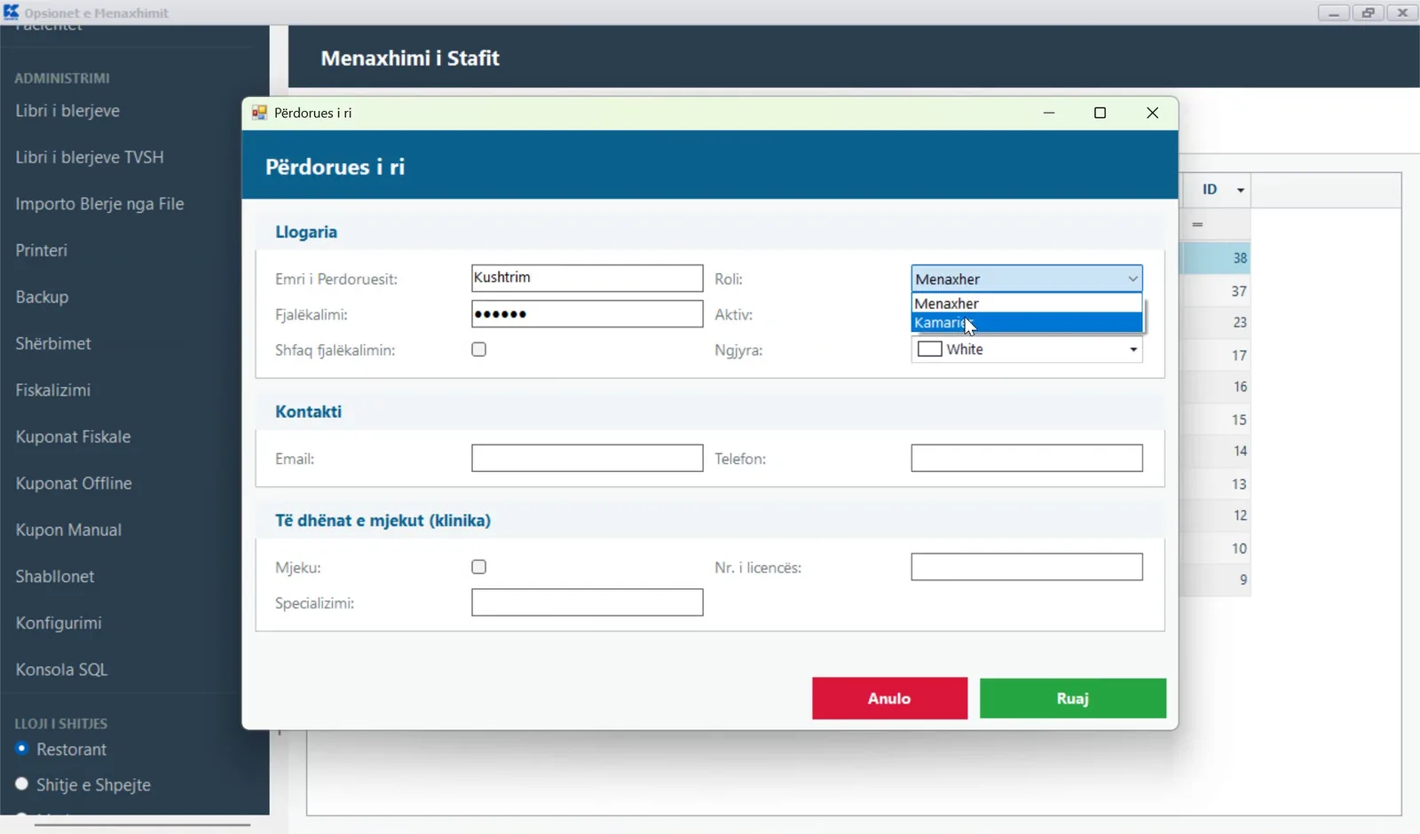
Task: Open Konsola SQL sidebar item
Action: (x=61, y=670)
